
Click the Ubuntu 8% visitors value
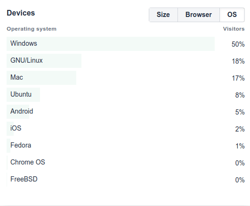coord(240,95)
